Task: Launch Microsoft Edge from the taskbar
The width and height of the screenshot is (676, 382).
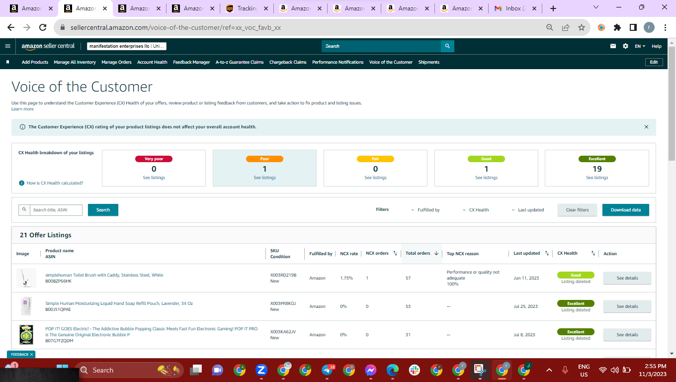Action: [393, 370]
